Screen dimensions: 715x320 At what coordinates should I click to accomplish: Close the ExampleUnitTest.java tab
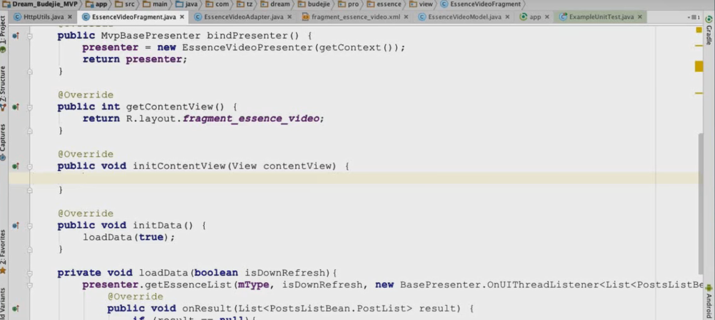[640, 17]
